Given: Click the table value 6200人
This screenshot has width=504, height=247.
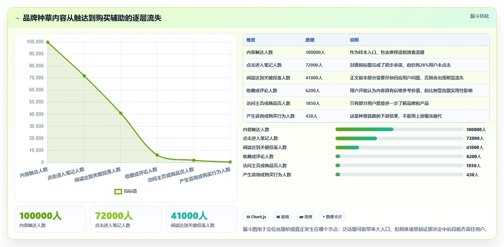Looking at the screenshot, I should coord(313,91).
